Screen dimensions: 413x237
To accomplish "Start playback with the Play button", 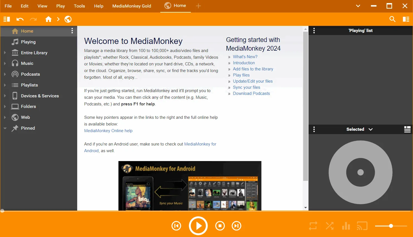I will (198, 226).
